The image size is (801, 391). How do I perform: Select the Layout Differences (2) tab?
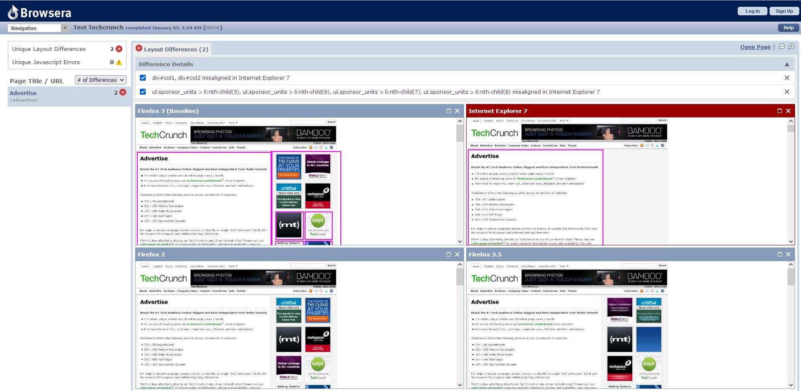tap(172, 49)
